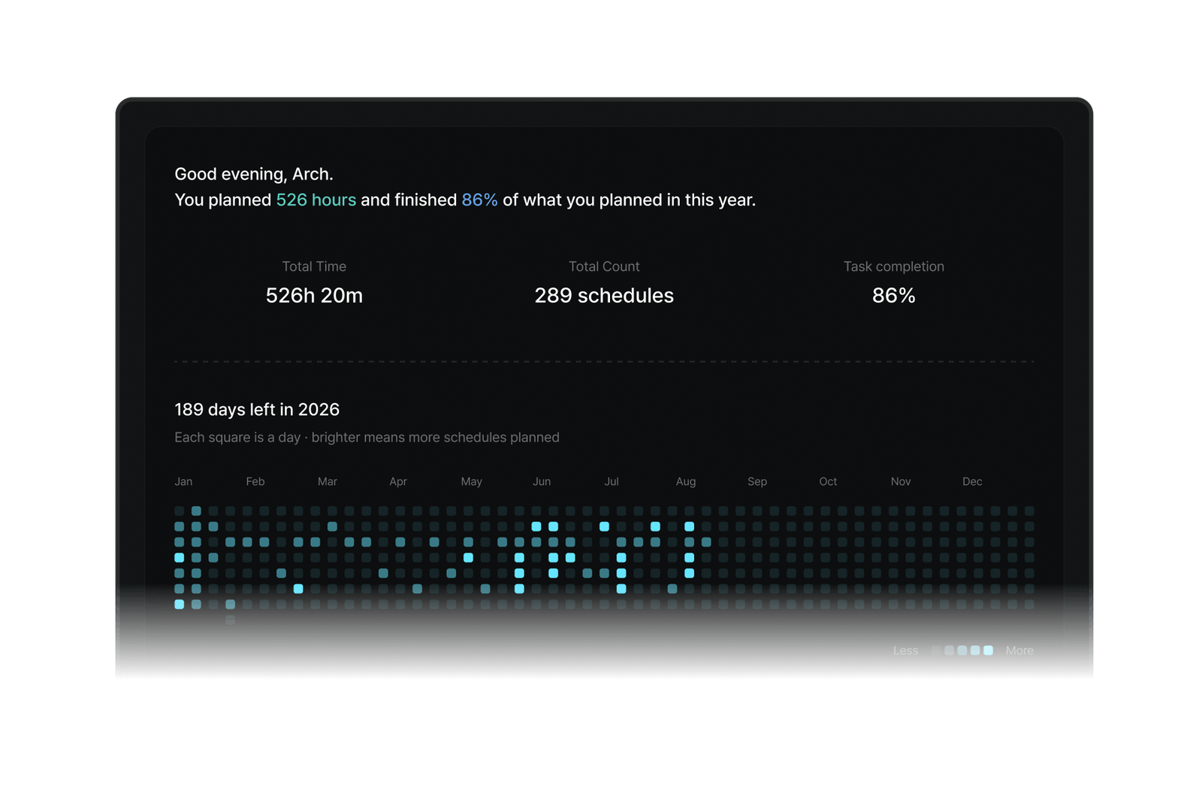This screenshot has height=792, width=1202.
Task: Select the Jan month label
Action: tap(183, 481)
